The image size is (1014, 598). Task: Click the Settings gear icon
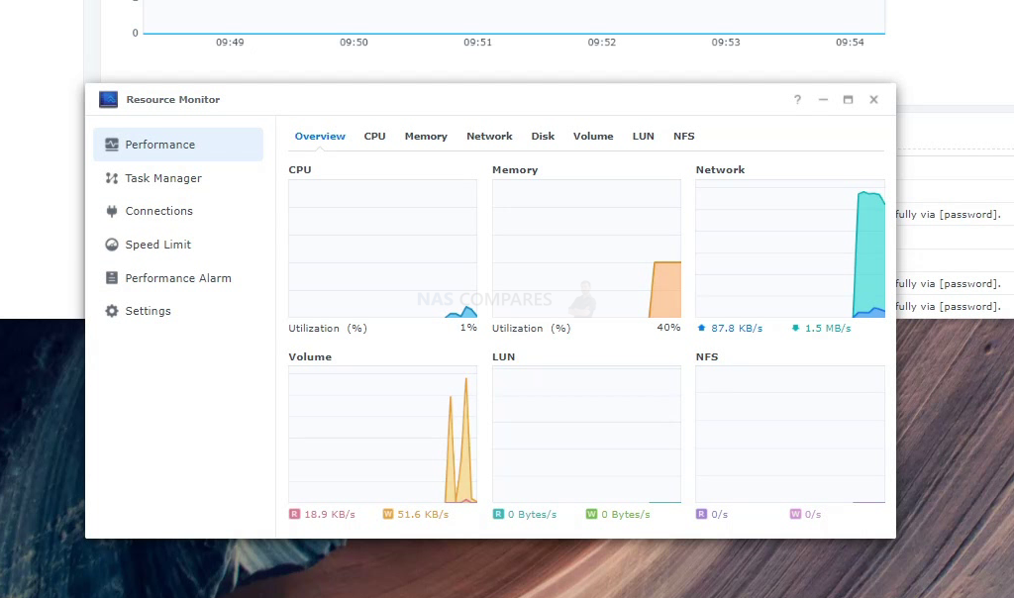click(112, 311)
